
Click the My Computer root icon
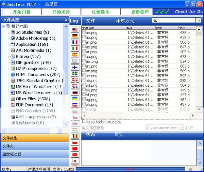(x=8, y=26)
